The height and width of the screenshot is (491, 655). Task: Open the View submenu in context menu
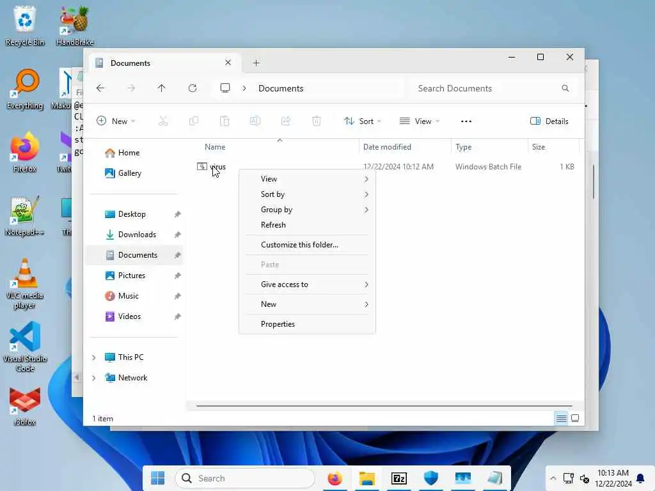pos(308,179)
